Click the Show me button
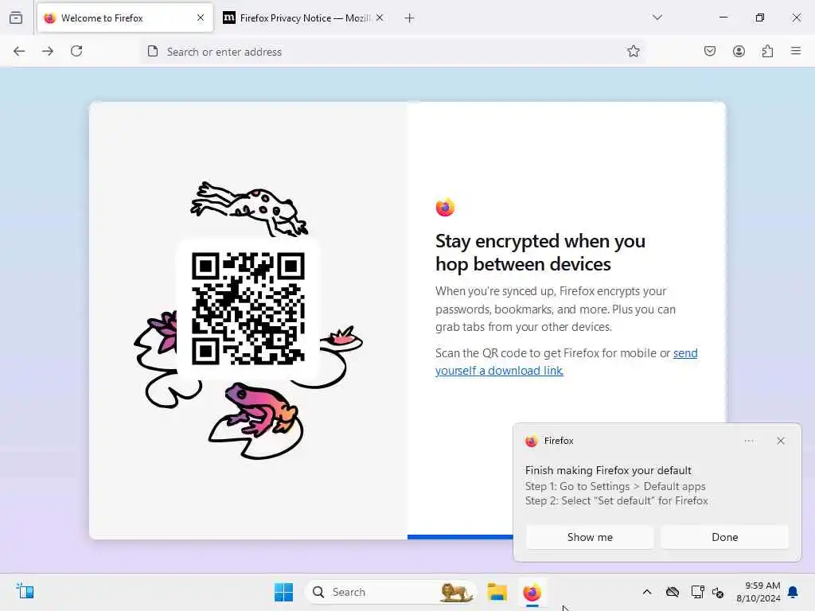Image resolution: width=815 pixels, height=611 pixels. click(x=590, y=537)
